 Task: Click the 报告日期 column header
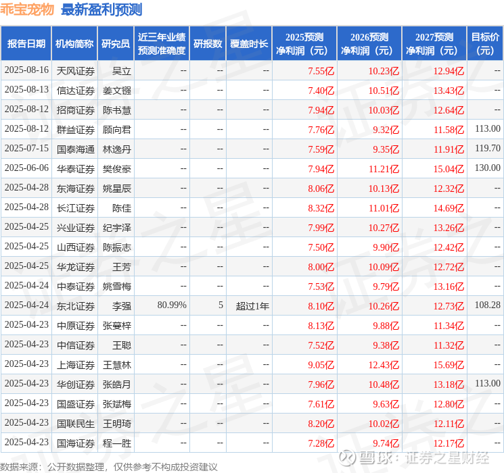pyautogui.click(x=26, y=44)
